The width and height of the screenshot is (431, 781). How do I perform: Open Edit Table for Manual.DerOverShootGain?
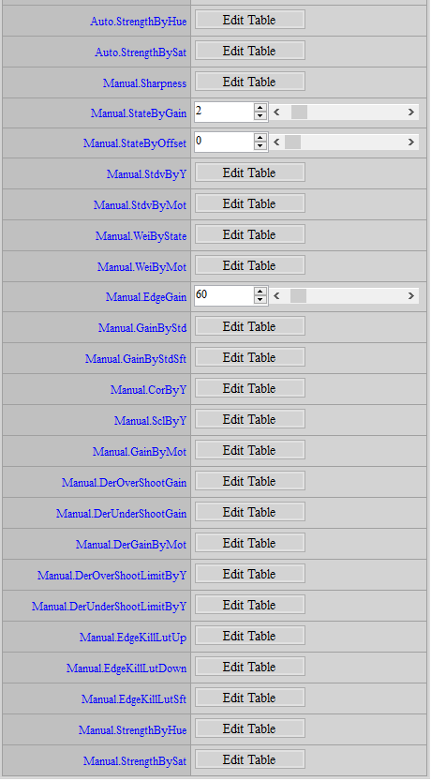(250, 481)
